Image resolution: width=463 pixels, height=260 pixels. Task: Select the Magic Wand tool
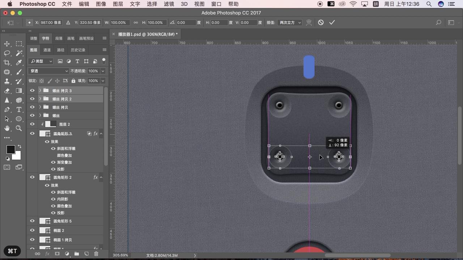click(x=19, y=53)
